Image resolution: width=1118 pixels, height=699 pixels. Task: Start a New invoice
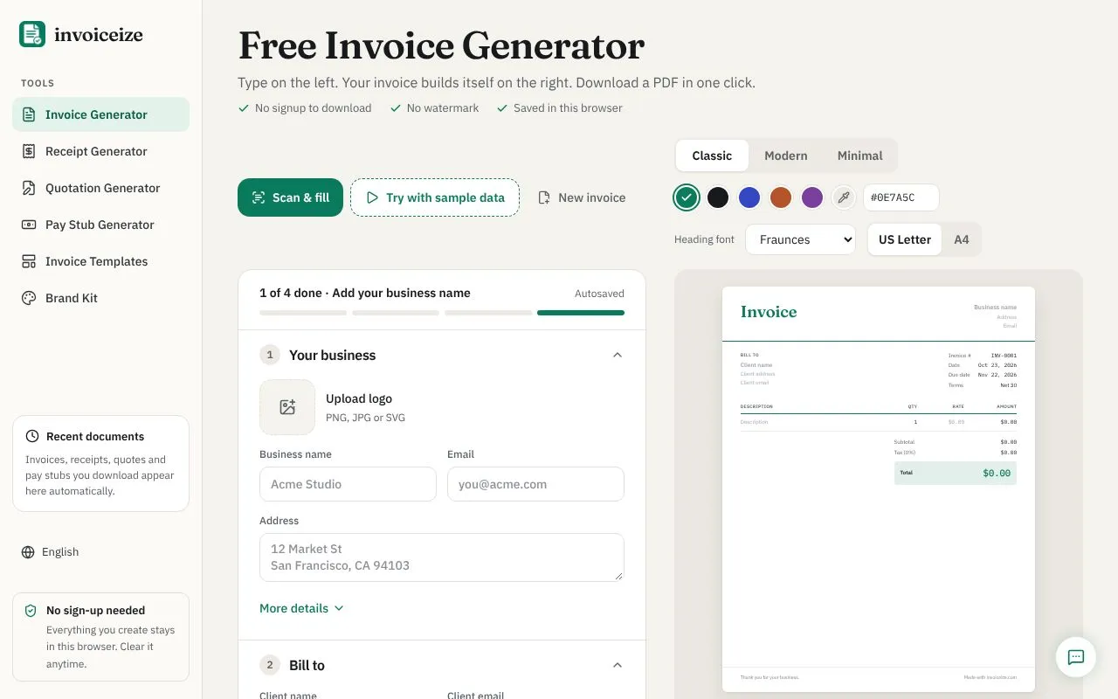[x=582, y=197]
